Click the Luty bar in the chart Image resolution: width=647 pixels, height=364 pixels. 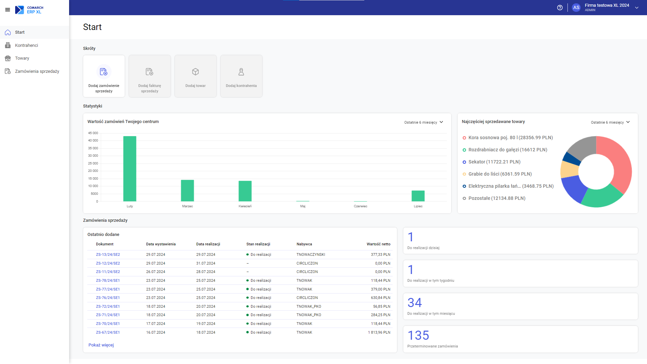[130, 169]
